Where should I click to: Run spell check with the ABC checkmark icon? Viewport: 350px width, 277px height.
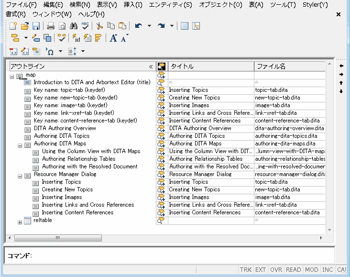click(85, 26)
